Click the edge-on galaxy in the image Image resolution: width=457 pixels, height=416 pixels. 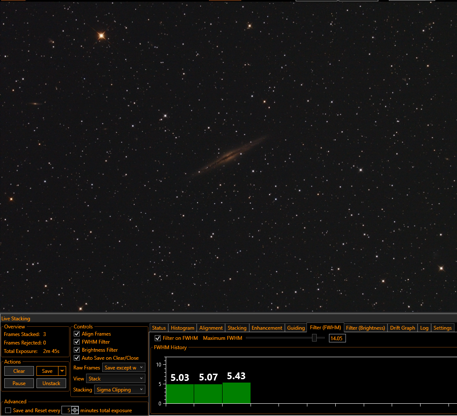click(x=229, y=156)
